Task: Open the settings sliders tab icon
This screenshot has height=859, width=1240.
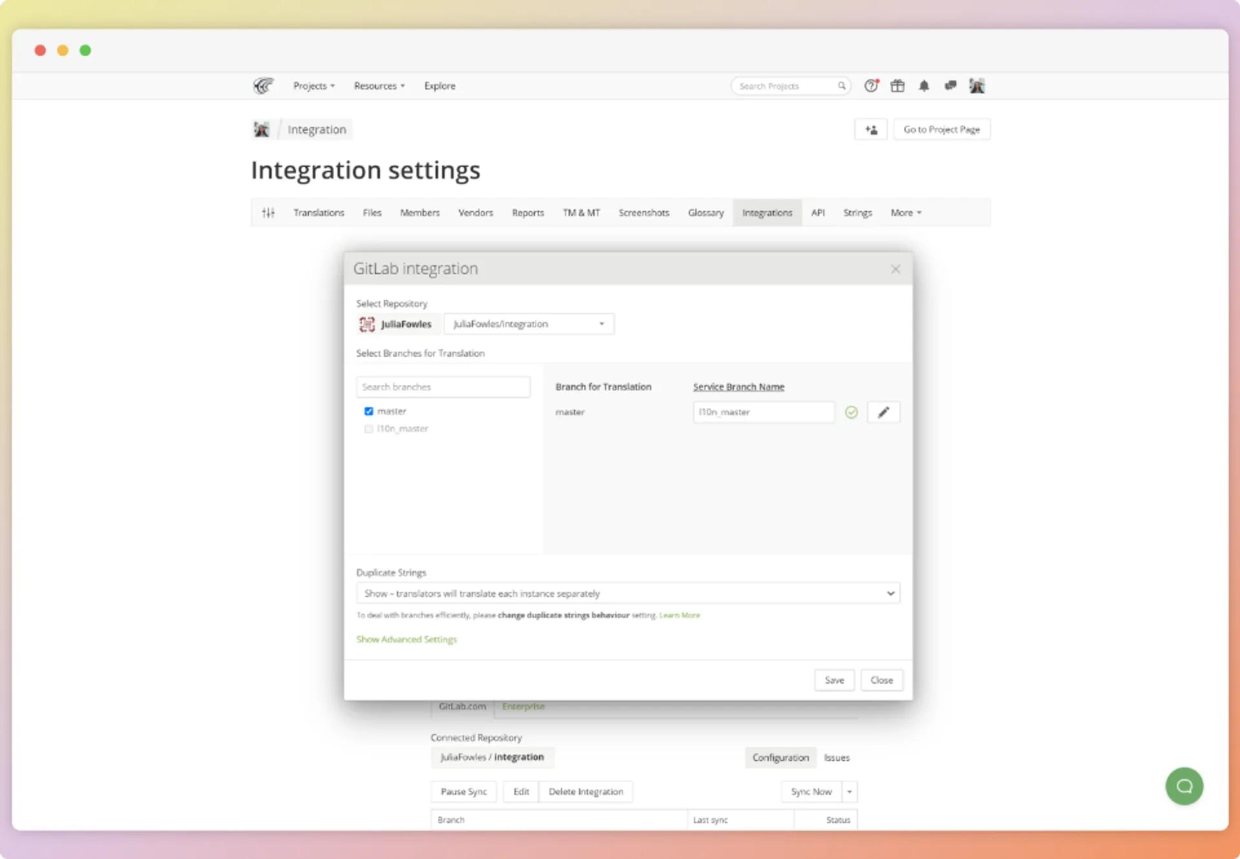Action: [x=268, y=212]
